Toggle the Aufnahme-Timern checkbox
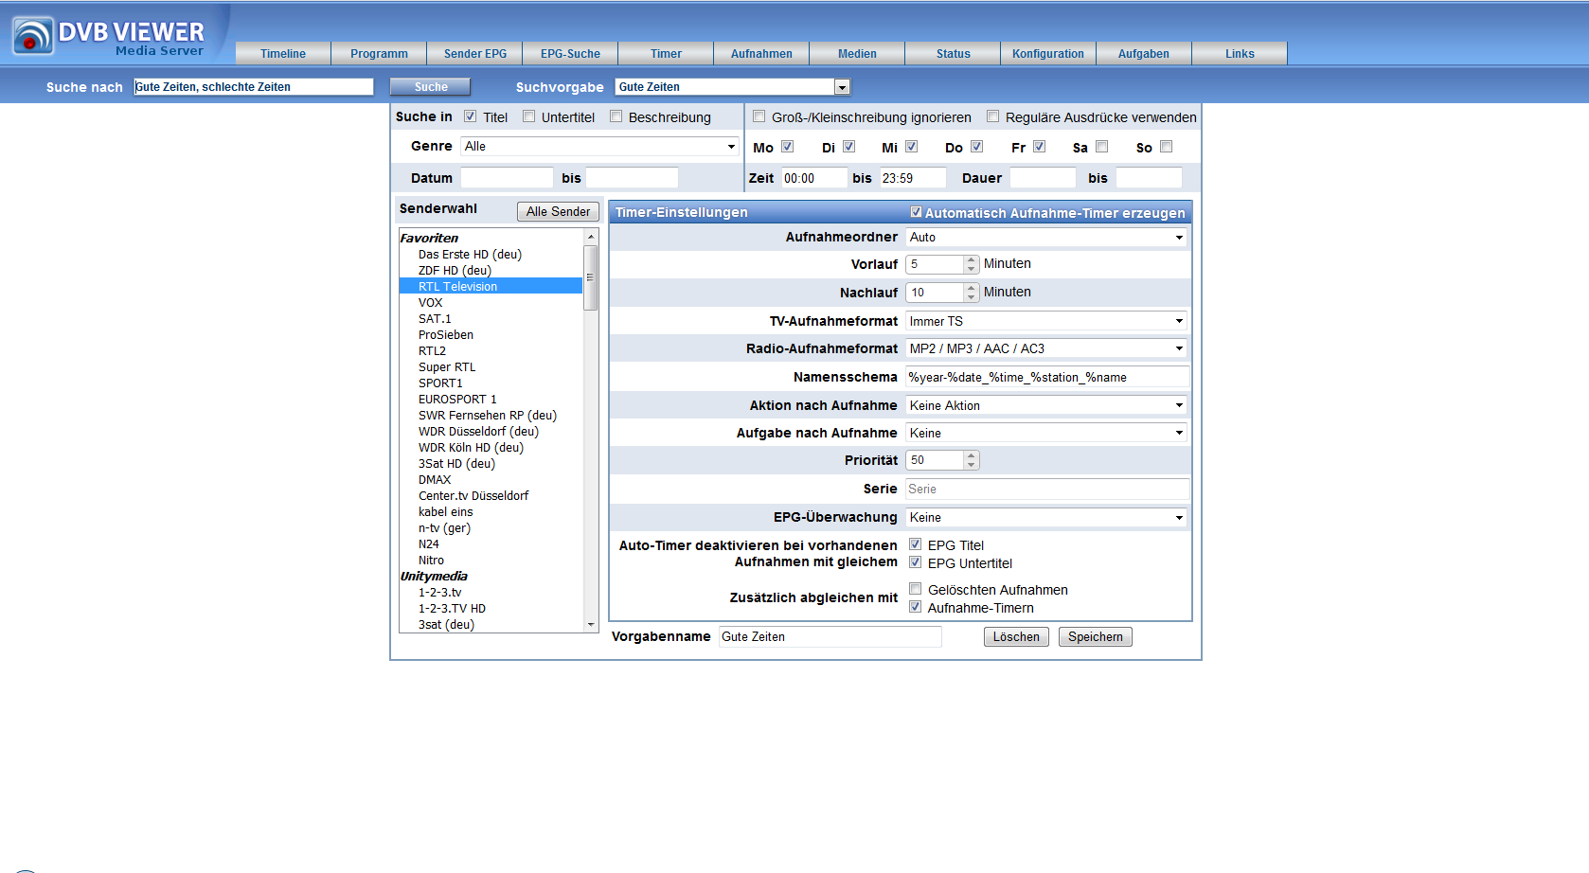The height and width of the screenshot is (873, 1589). tap(915, 607)
